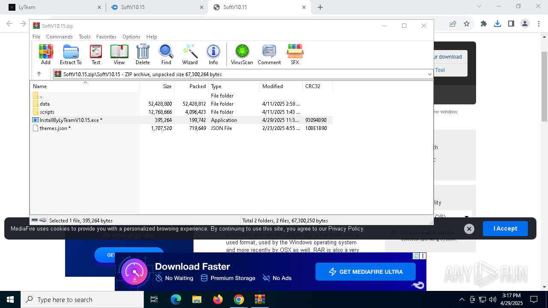Viewport: 548px width, 308px height.
Task: Click the share page icon
Action: (x=453, y=24)
